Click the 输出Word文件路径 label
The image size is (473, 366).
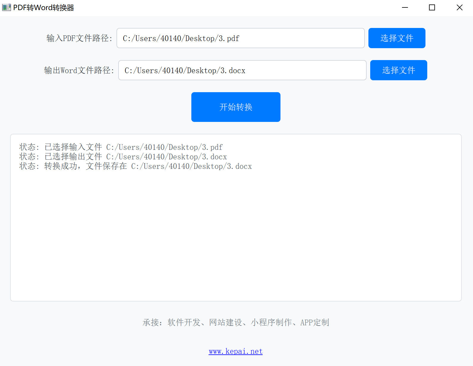(x=79, y=70)
